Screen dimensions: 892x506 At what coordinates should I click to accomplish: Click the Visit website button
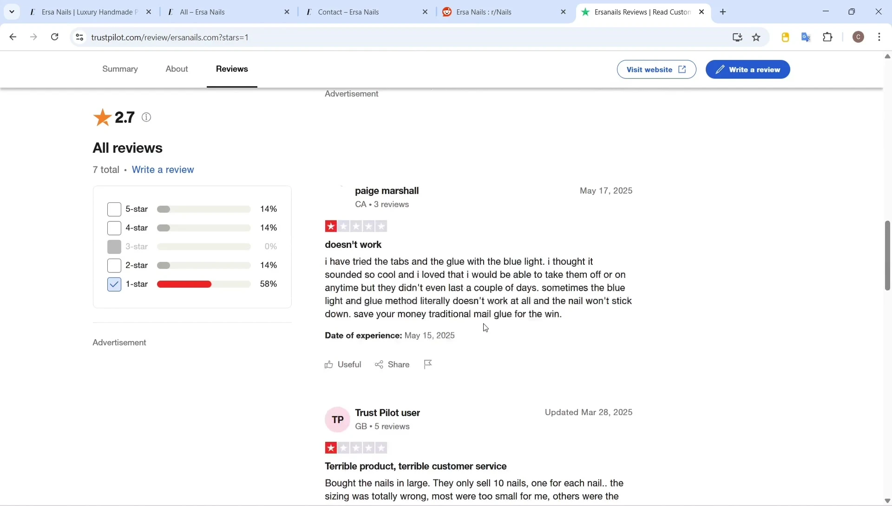pyautogui.click(x=656, y=70)
